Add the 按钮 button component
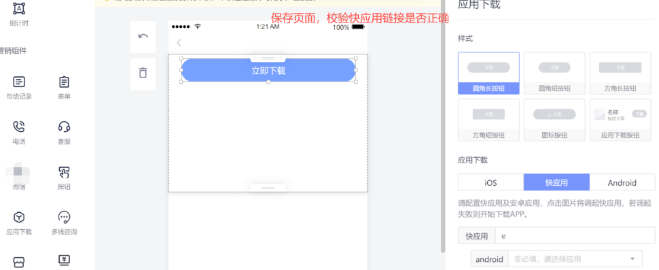This screenshot has height=270, width=659. (64, 178)
